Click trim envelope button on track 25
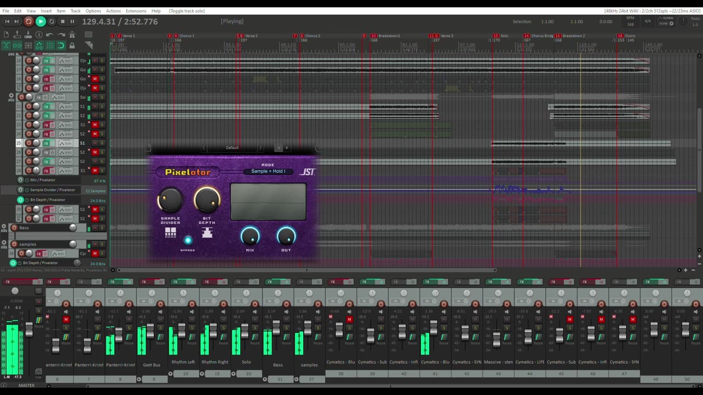This screenshot has height=395, width=703. (66, 143)
